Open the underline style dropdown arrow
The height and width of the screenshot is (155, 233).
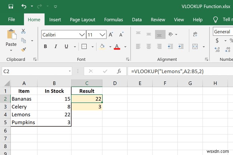(75, 47)
